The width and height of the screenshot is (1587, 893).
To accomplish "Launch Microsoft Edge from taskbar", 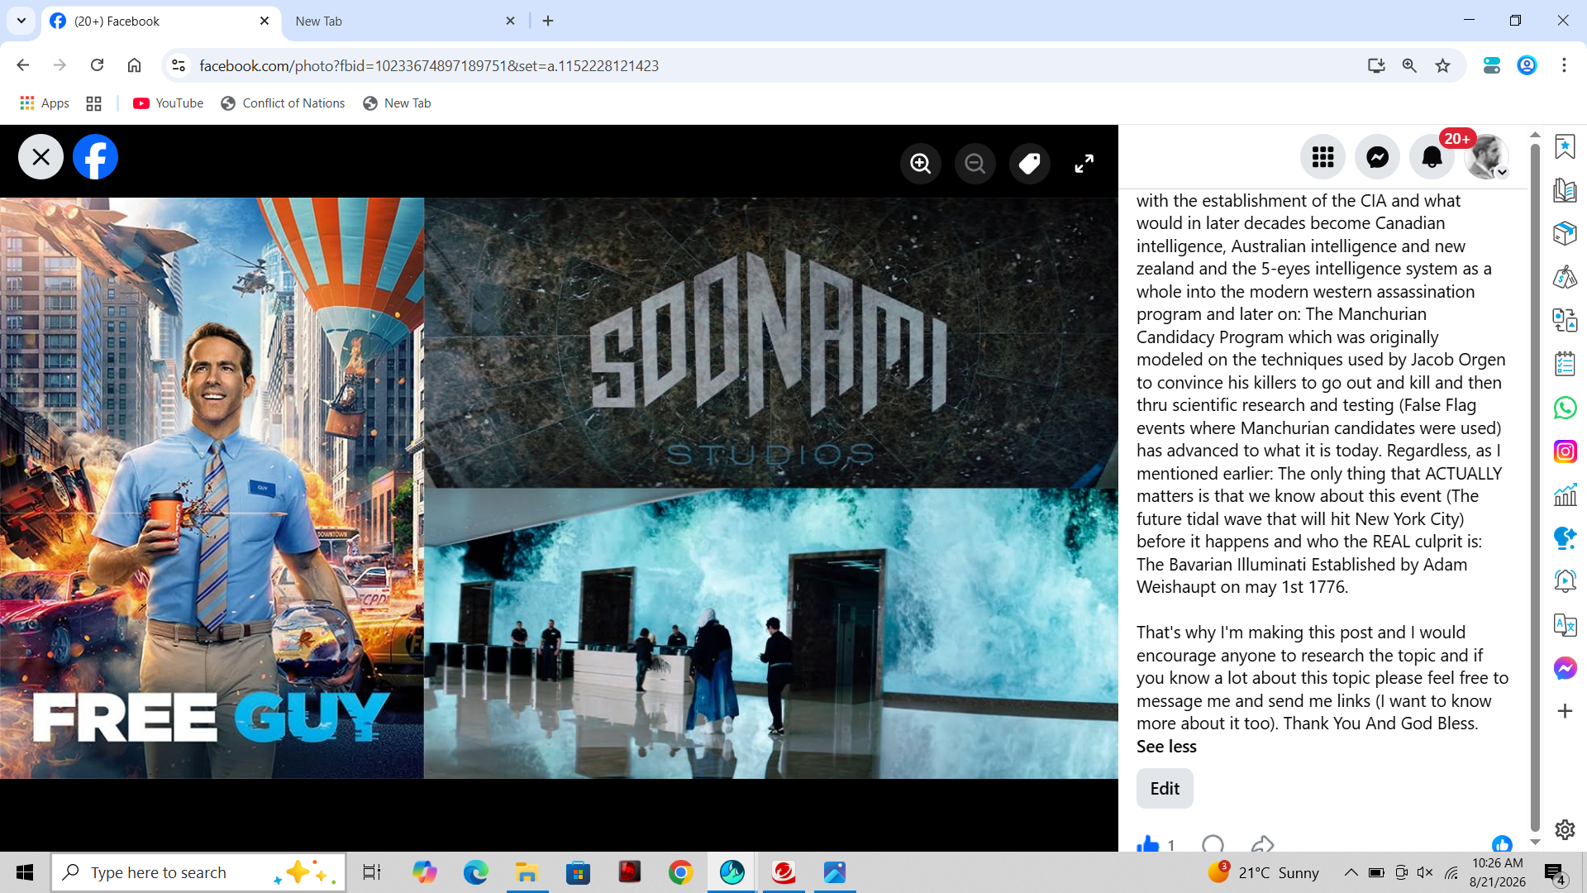I will click(475, 872).
